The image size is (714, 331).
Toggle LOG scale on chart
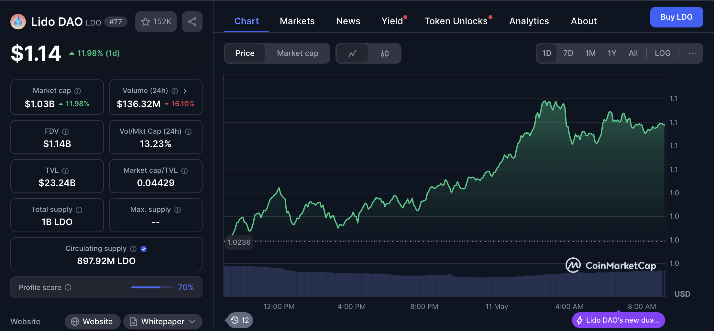[x=663, y=53]
